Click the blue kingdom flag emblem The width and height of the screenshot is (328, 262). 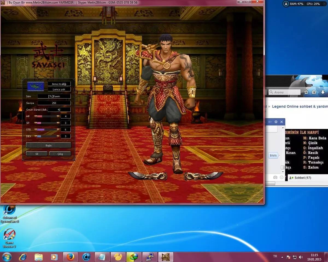[x=36, y=86]
